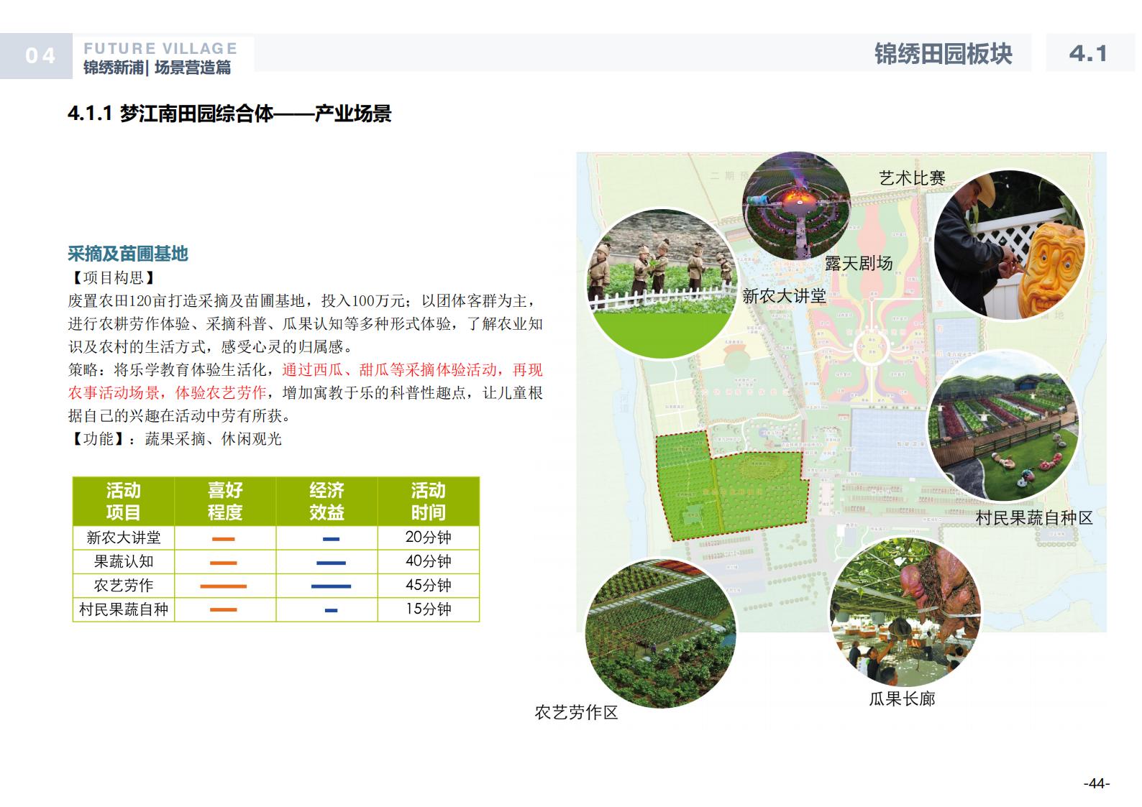Click the 瓜果长廊 label
This screenshot has height=807, width=1142.
[x=902, y=698]
